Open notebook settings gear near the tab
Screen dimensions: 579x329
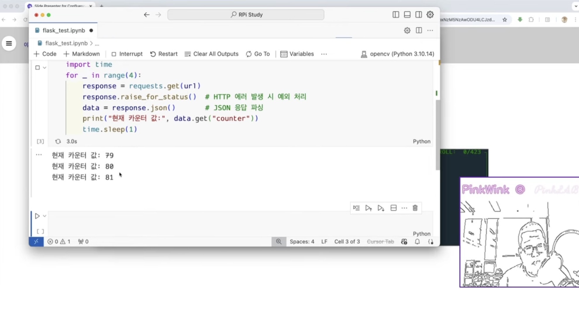click(x=407, y=30)
